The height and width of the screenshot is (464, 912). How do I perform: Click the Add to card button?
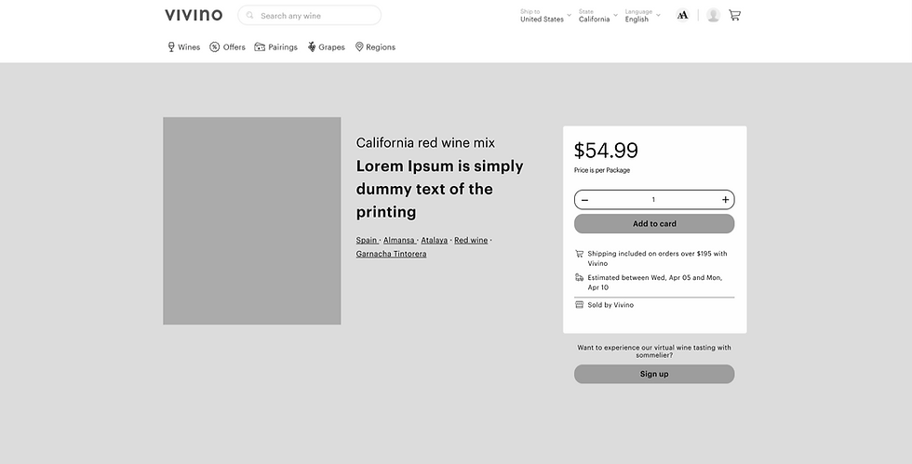[654, 224]
